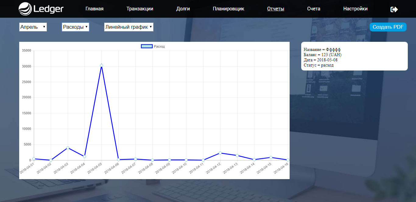Toggle the Расход legend swatch

point(147,46)
